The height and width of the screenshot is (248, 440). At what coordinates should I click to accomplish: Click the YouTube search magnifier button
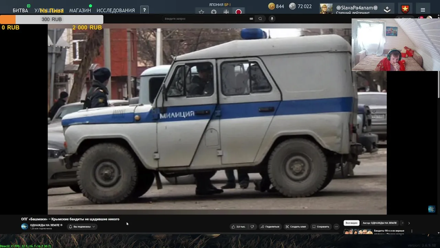[260, 19]
